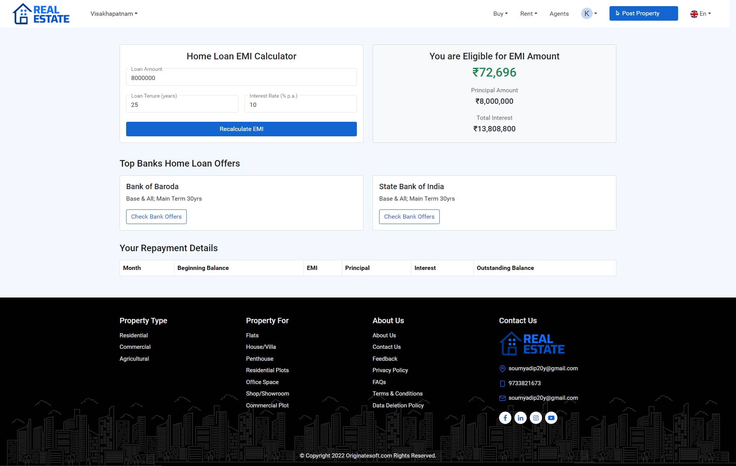This screenshot has height=466, width=736.
Task: Open the Penthouse footer link
Action: (x=260, y=359)
